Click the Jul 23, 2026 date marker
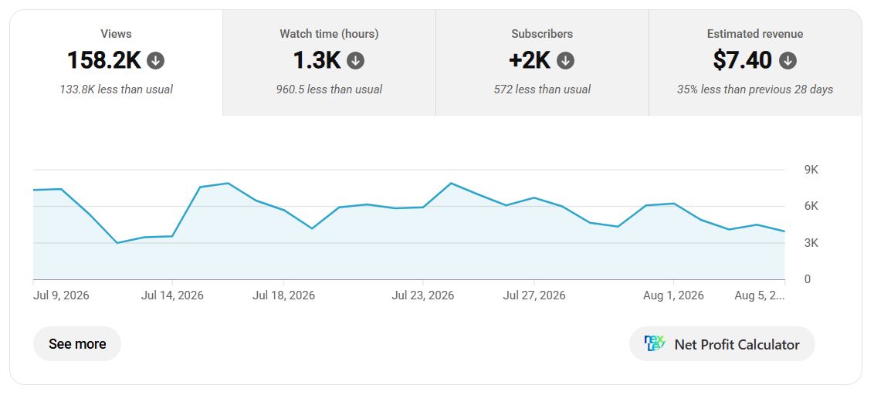This screenshot has width=874, height=395. [423, 295]
